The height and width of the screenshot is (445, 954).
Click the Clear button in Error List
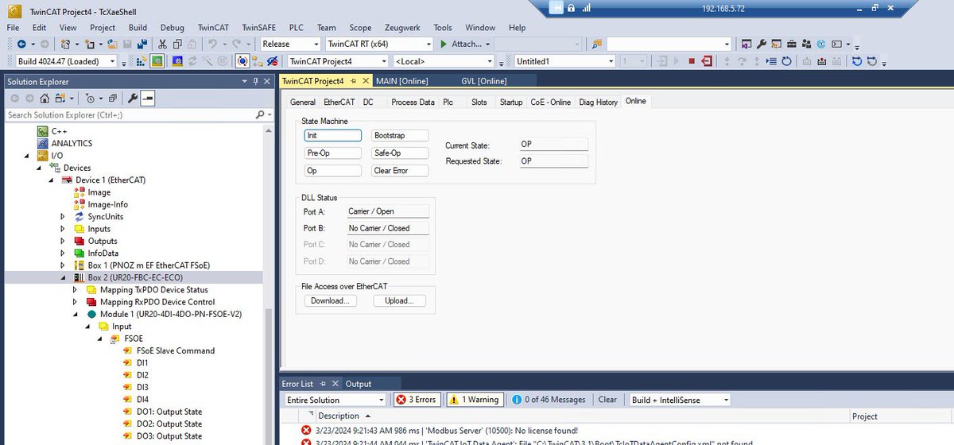607,400
